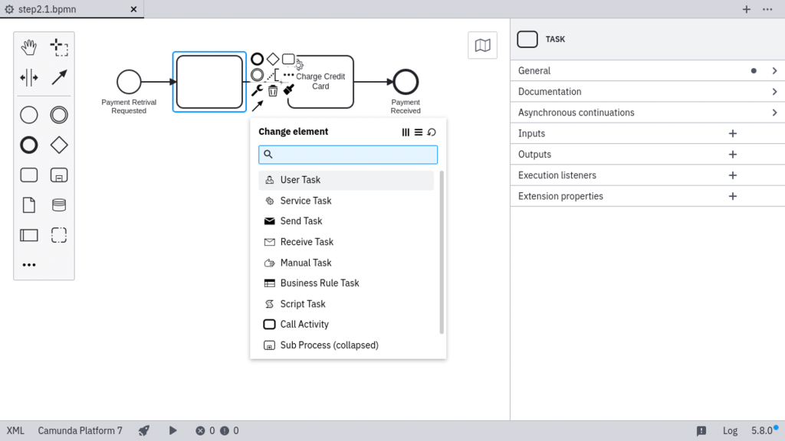Choose Script Task in the change menu

tap(346, 304)
